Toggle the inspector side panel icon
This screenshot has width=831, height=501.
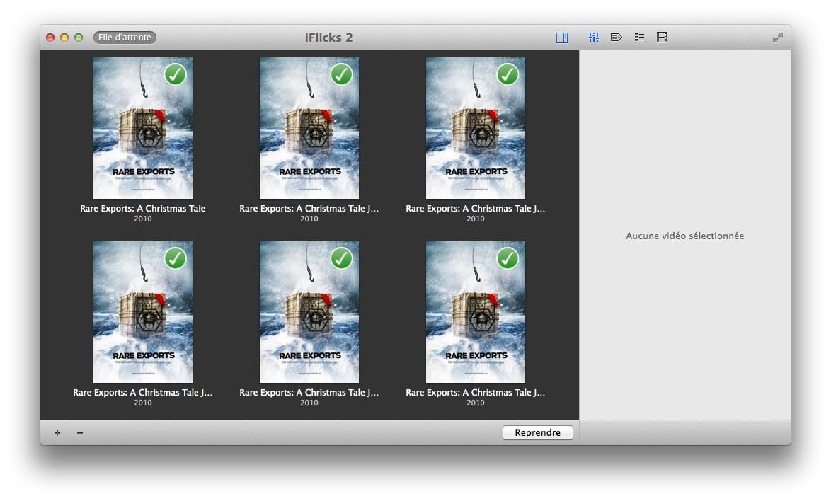562,38
